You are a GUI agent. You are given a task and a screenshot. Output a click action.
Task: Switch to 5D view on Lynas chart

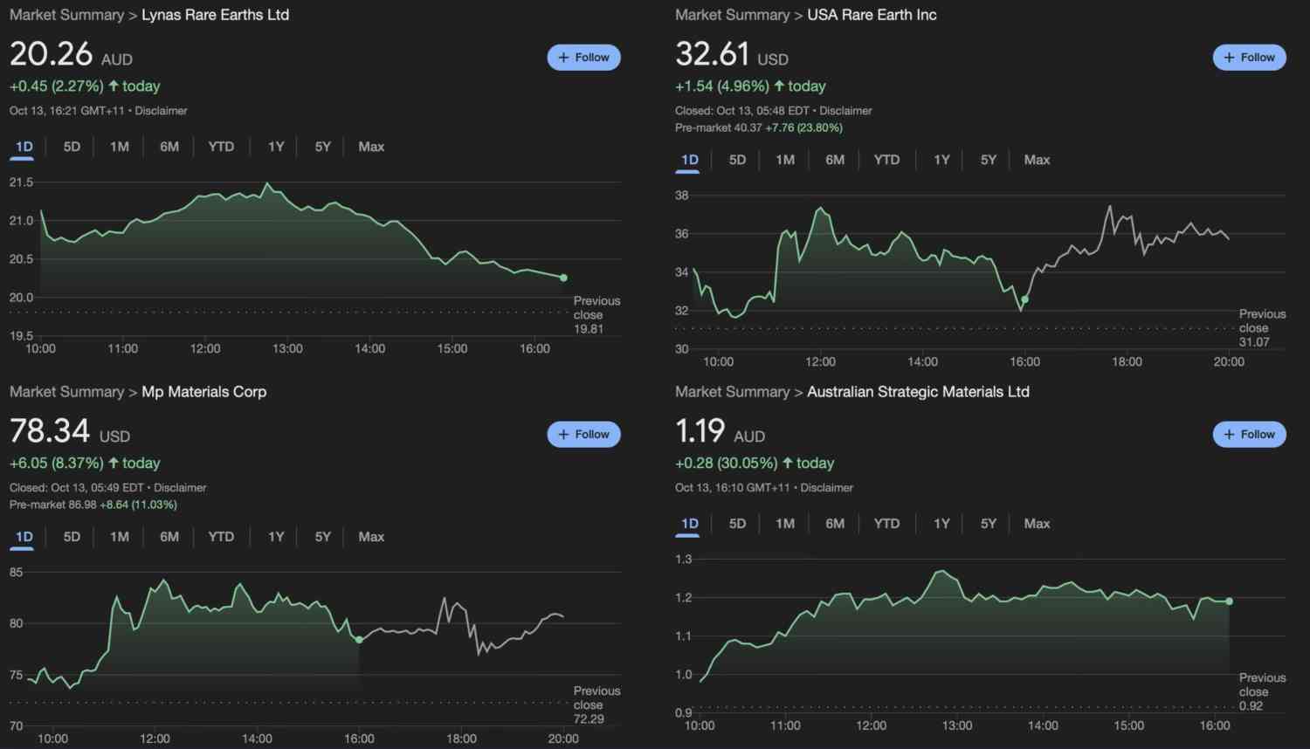(x=71, y=147)
